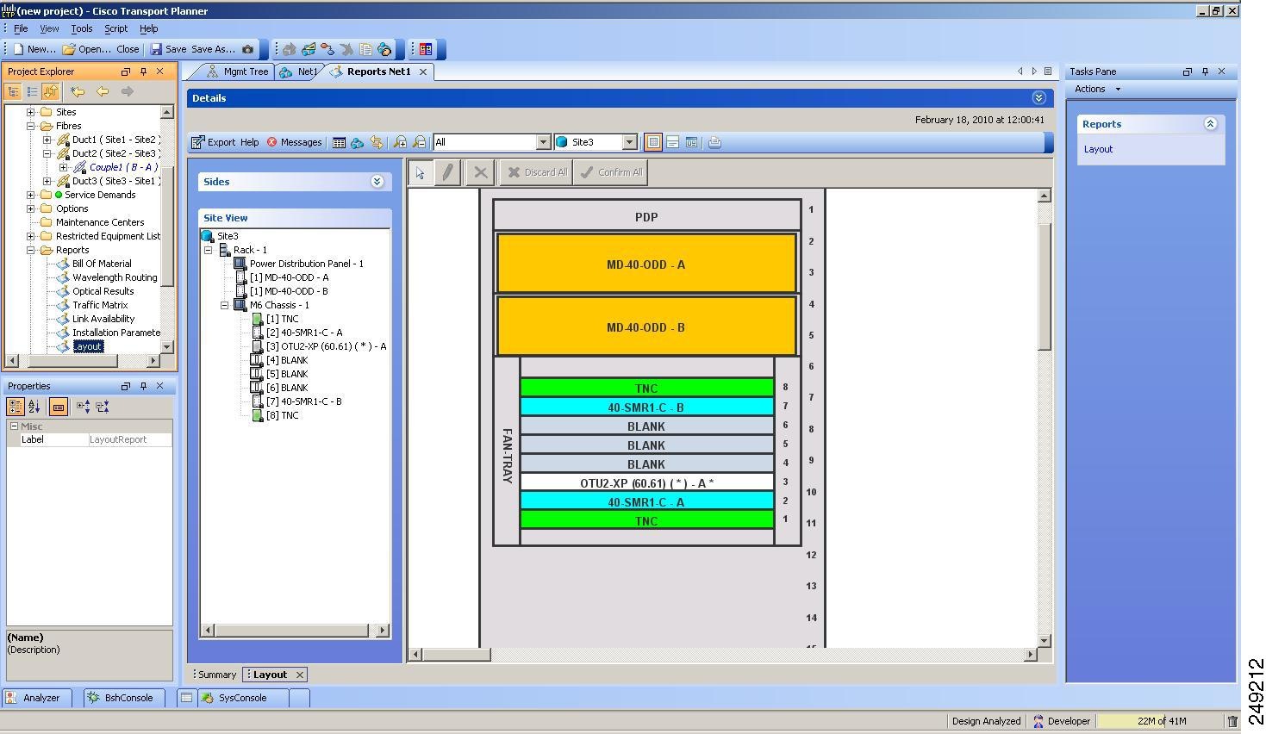Open the Site3 dropdown in the Details toolbar

(x=628, y=141)
